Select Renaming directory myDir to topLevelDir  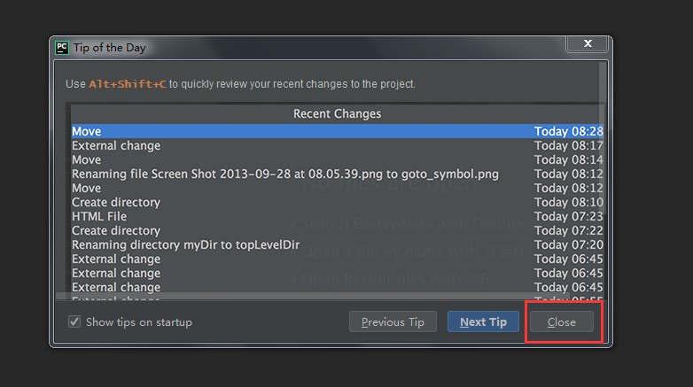point(338,244)
